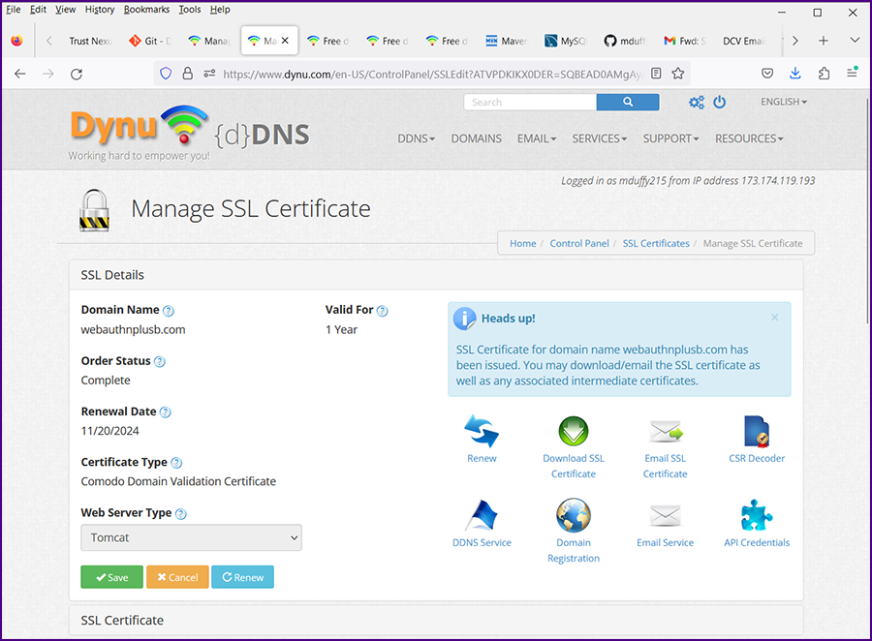Click the SSL Certificates breadcrumb link
This screenshot has width=872, height=641.
pos(656,244)
